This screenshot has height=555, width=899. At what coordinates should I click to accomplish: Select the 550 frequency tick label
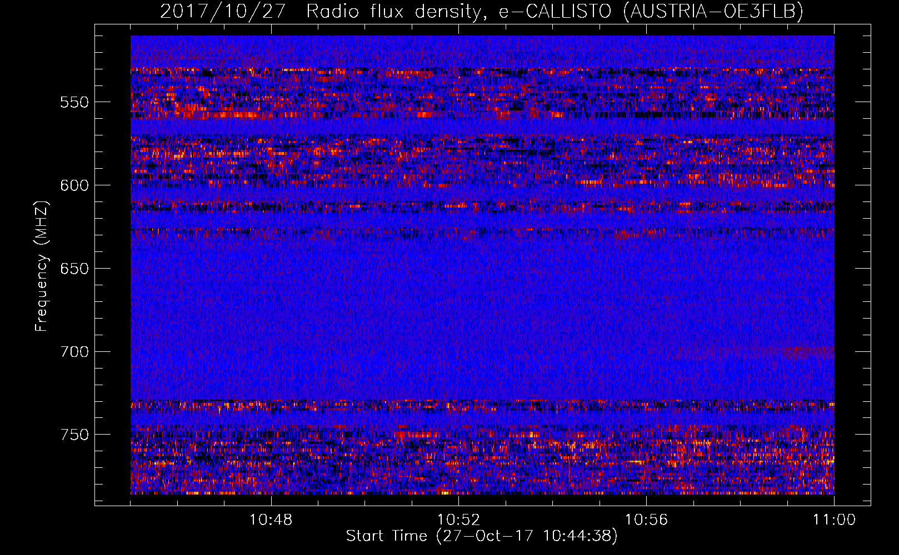[x=74, y=102]
